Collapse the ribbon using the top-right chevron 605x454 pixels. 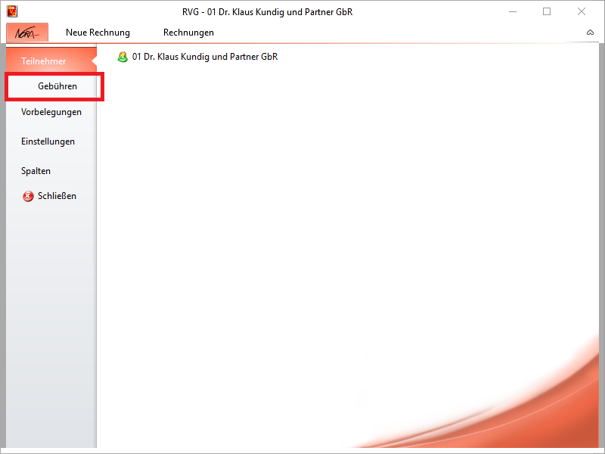click(x=590, y=33)
